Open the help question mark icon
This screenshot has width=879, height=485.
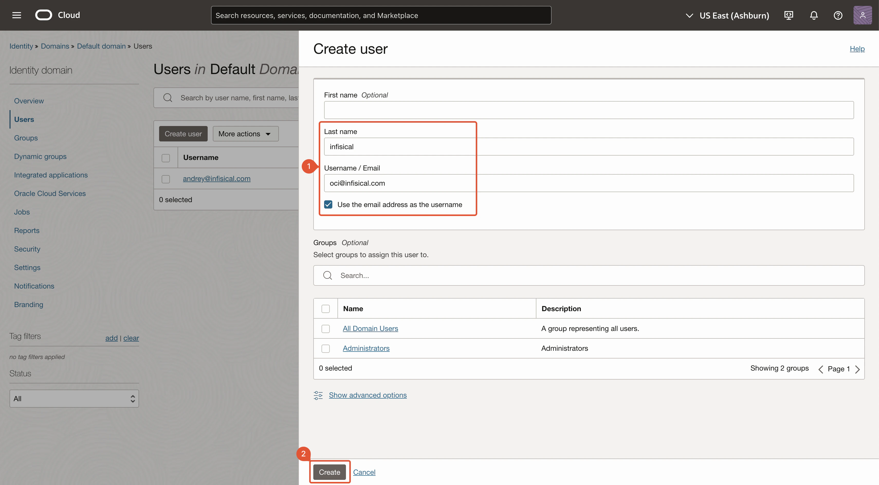pos(838,15)
